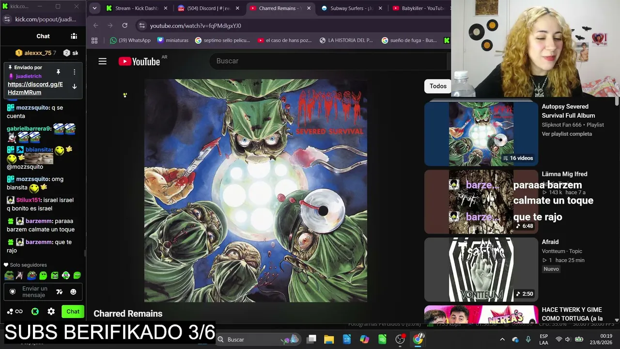The width and height of the screenshot is (620, 349).
Task: Open the Autopsy Severed Survival Full Album title
Action: click(x=568, y=111)
